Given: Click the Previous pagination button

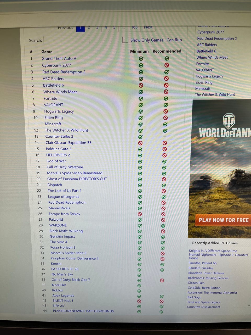Looking at the screenshot, I should click(x=65, y=28).
